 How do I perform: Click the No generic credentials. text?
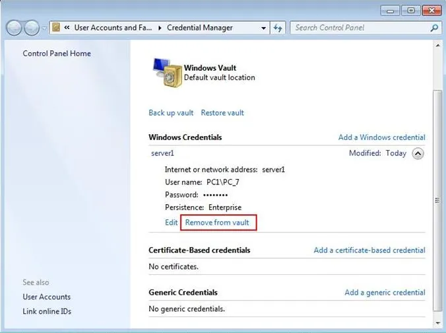(x=187, y=309)
